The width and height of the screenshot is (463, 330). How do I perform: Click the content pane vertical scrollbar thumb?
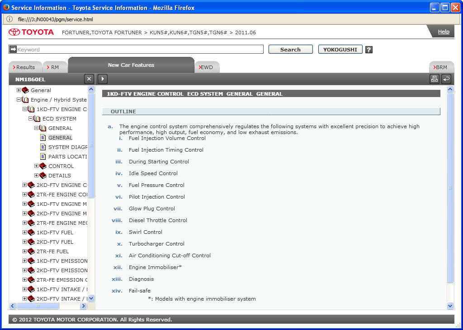click(450, 187)
